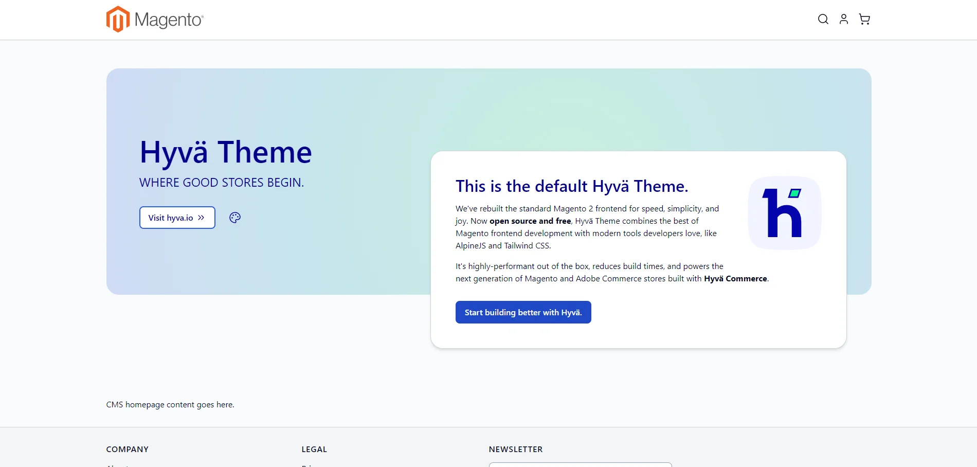Image resolution: width=977 pixels, height=467 pixels.
Task: Click the NEWSLETTER footer heading
Action: 516,450
